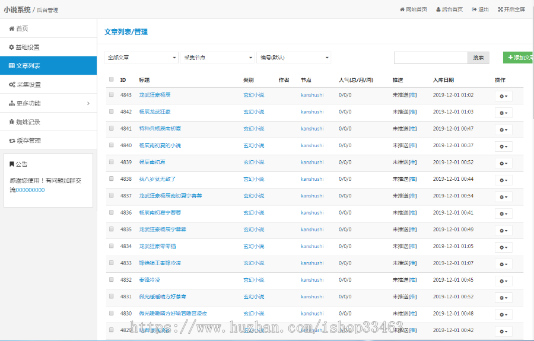Click the 搜索 search button

[x=478, y=58]
